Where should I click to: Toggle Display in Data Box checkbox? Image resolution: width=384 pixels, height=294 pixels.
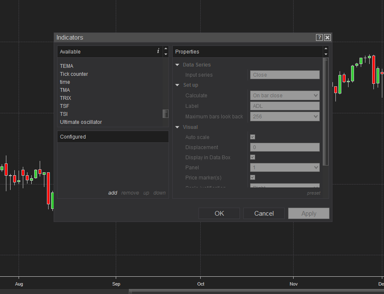point(253,157)
